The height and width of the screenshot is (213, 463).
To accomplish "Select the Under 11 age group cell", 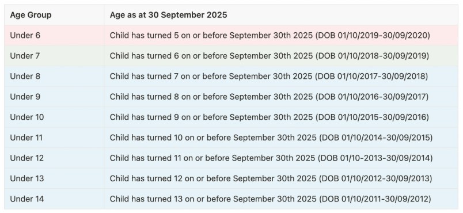I will click(26, 138).
